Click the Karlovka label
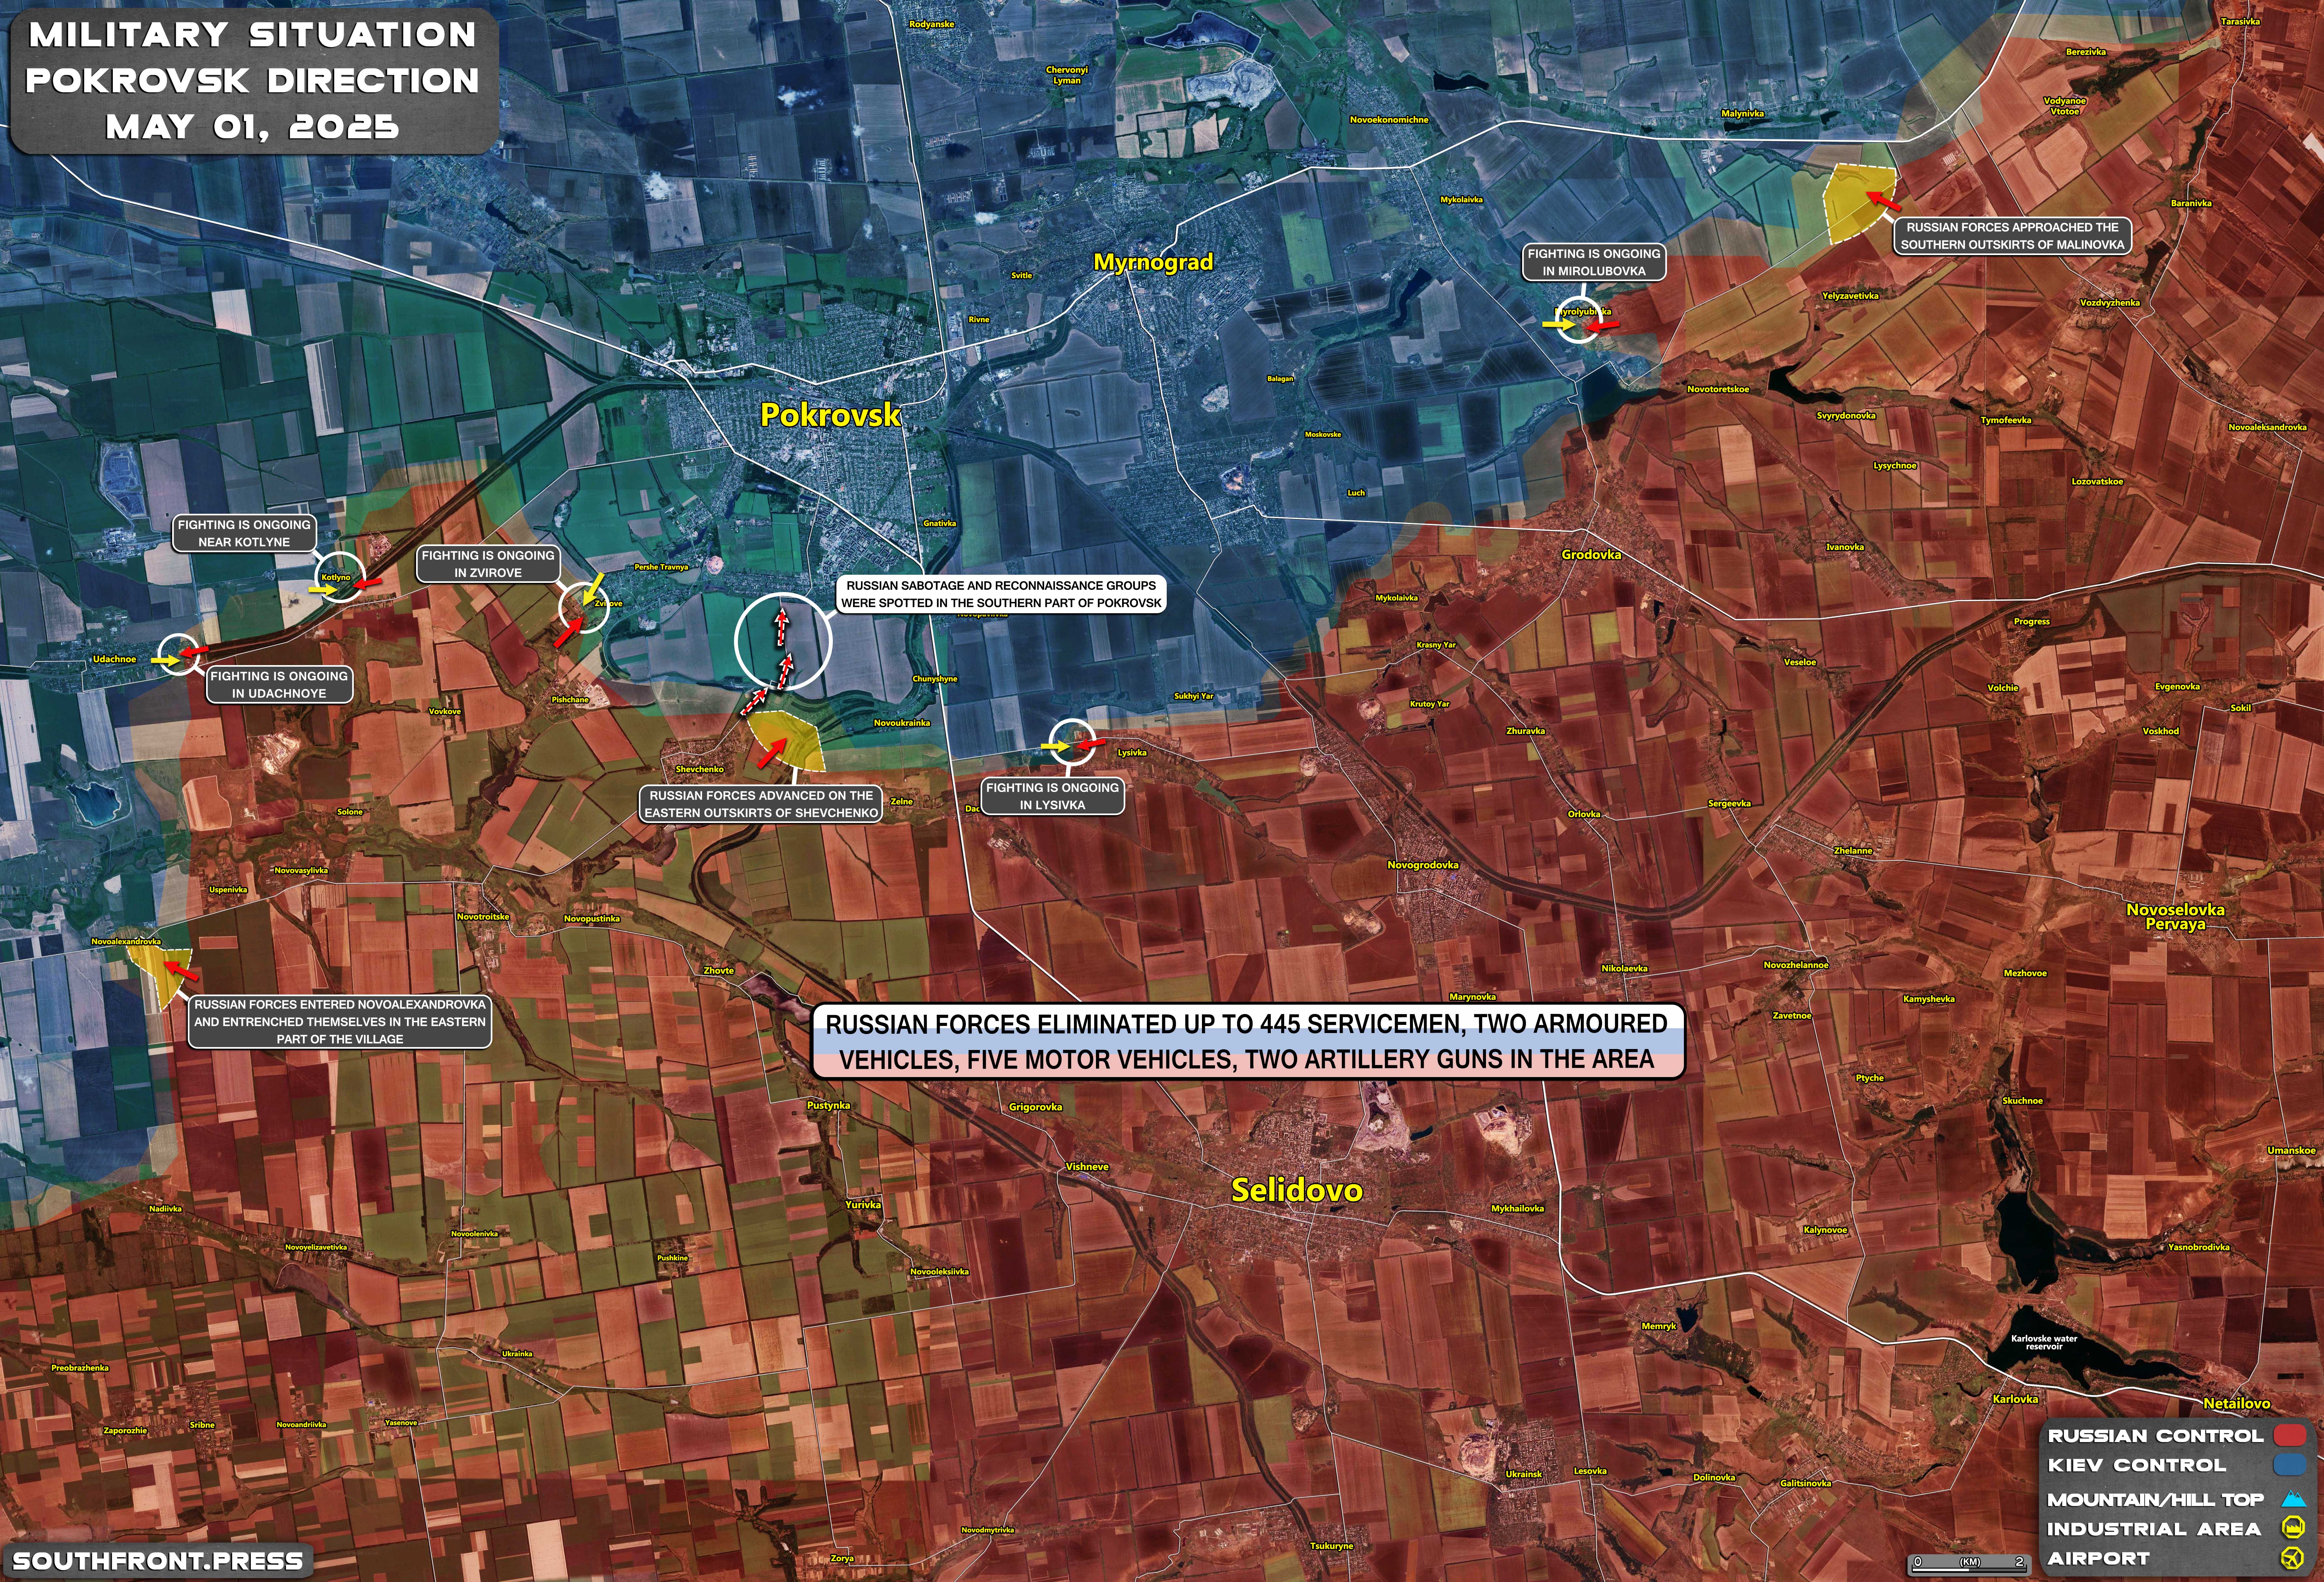Image resolution: width=2324 pixels, height=1582 pixels. pos(2015,1399)
